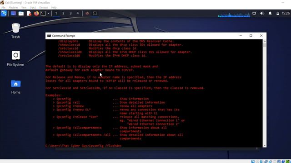Switch to workspace 4
This screenshot has width=291, height=163.
pyautogui.click(x=78, y=13)
